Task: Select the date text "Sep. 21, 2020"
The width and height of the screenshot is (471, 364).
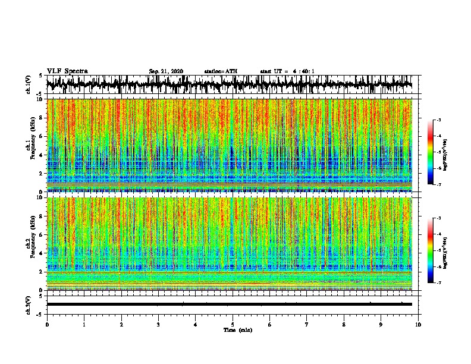Action: (166, 71)
